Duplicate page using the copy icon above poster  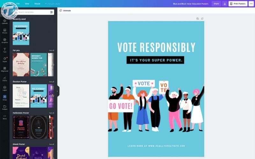tap(197, 19)
